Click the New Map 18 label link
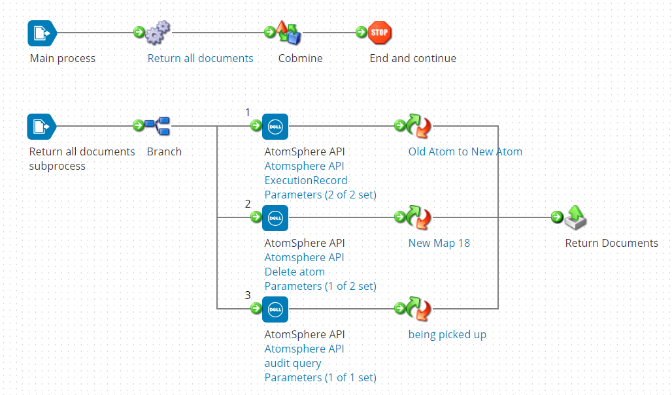Image resolution: width=672 pixels, height=395 pixels. (x=439, y=243)
